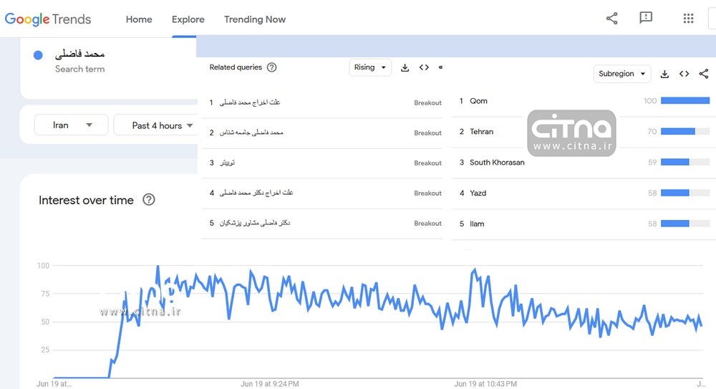Open the Subregion selector dropdown
The image size is (716, 389).
622,74
